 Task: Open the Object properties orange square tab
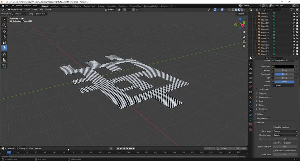coord(250,98)
